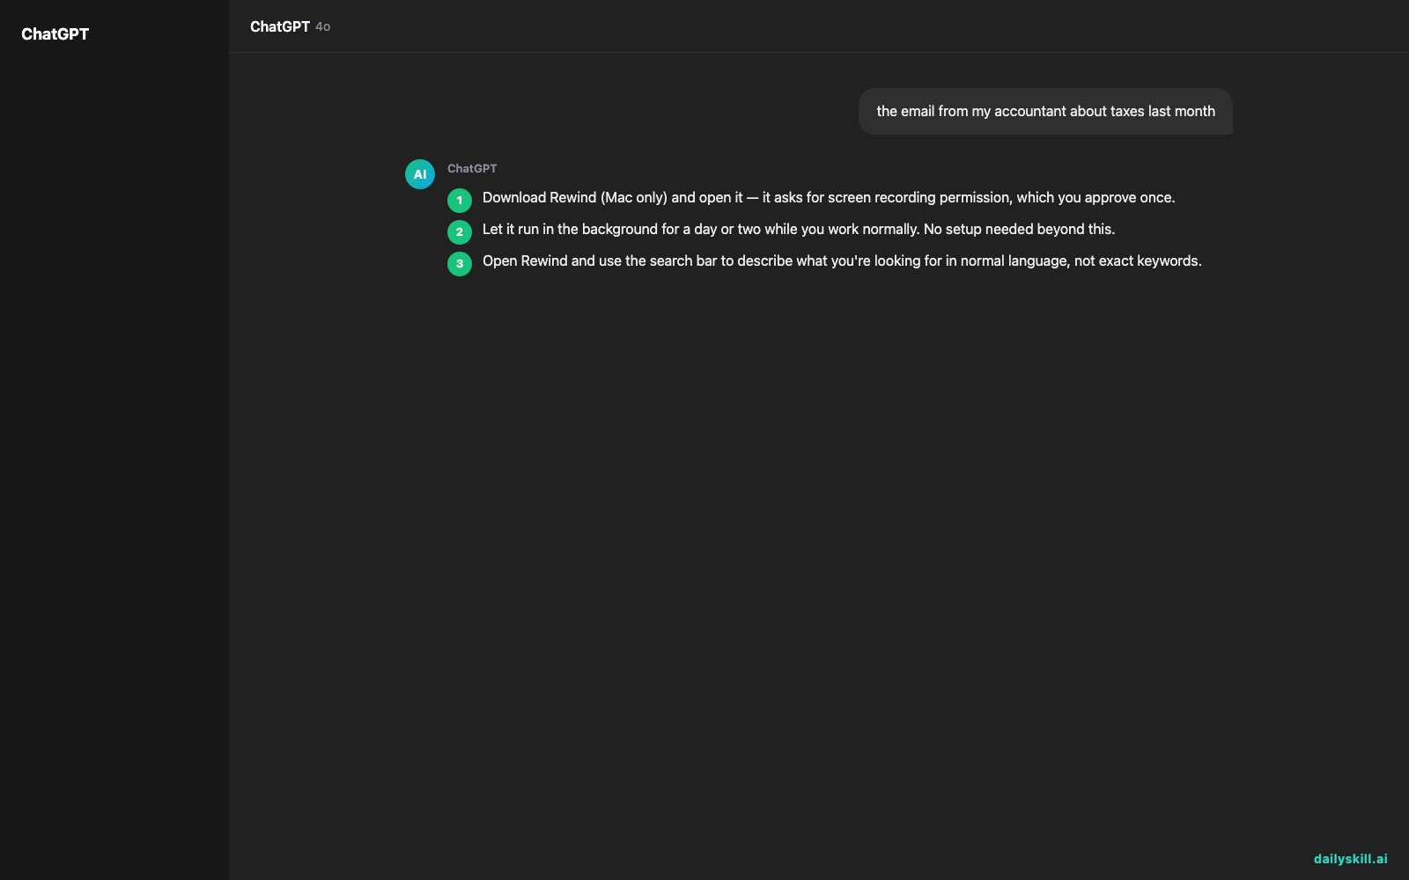
Task: Click the green step 1 number badge
Action: (x=460, y=201)
